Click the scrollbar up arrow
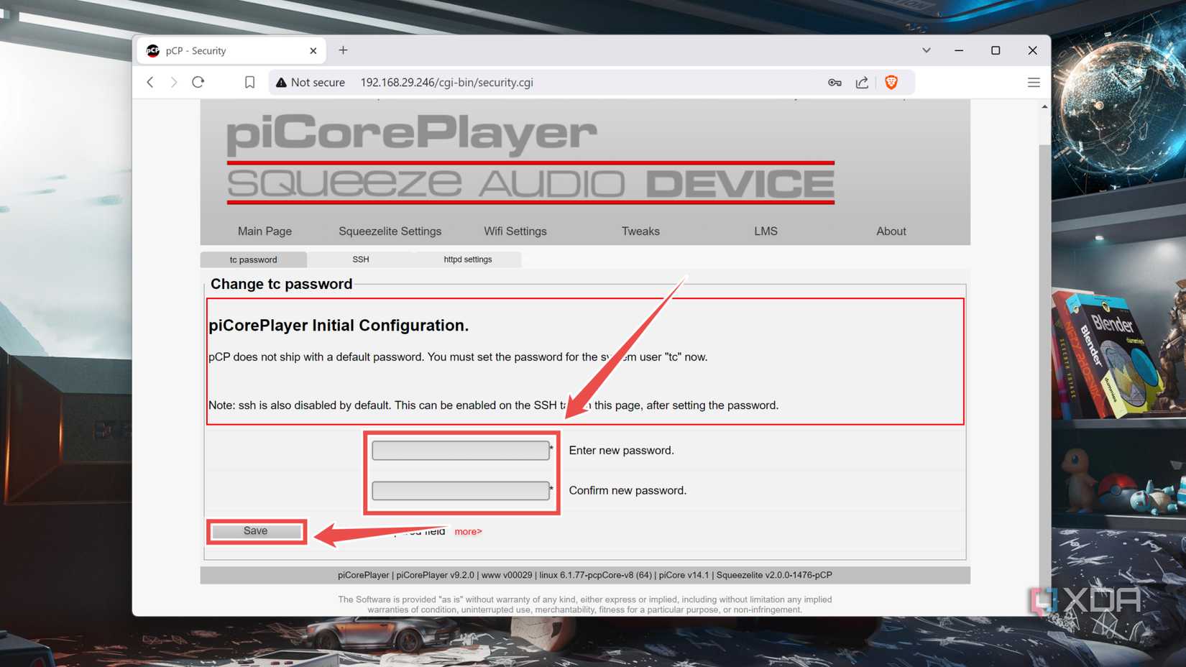The height and width of the screenshot is (667, 1186). (1044, 106)
